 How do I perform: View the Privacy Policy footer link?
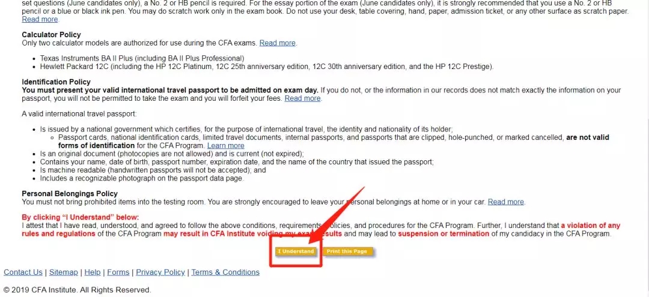(160, 272)
